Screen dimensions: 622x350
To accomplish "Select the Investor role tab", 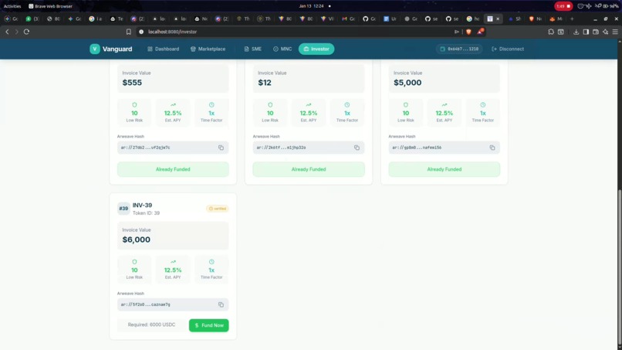I will click(x=316, y=49).
